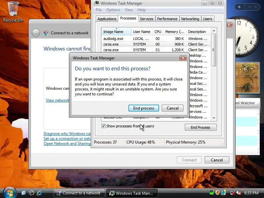Switch to the Users tab
The height and width of the screenshot is (198, 264).
(x=208, y=19)
